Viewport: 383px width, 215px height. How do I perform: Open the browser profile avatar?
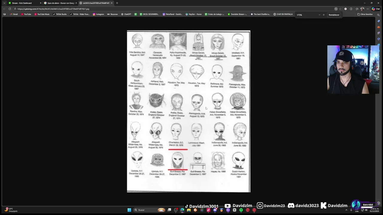coord(362,9)
